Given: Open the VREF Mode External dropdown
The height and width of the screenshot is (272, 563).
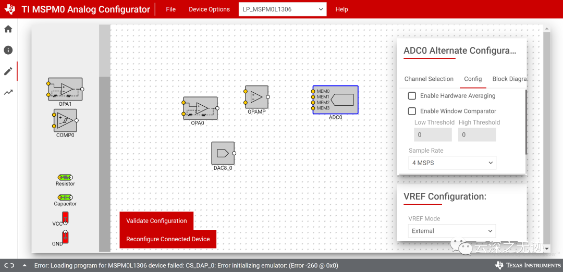Looking at the screenshot, I should click(x=452, y=231).
